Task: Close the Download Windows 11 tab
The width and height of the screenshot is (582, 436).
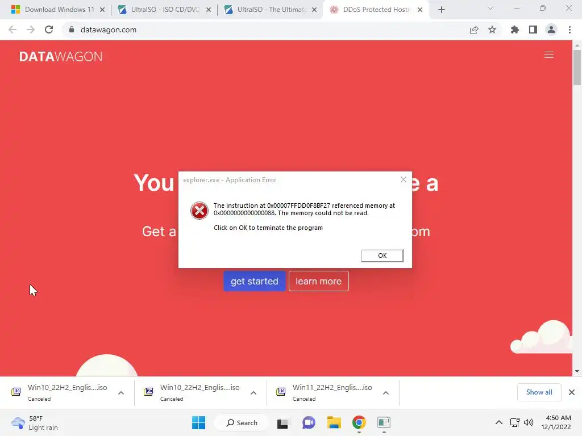Action: pyautogui.click(x=102, y=10)
